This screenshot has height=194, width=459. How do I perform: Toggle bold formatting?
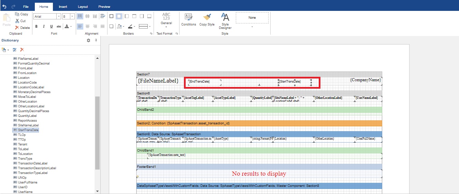coord(36,27)
